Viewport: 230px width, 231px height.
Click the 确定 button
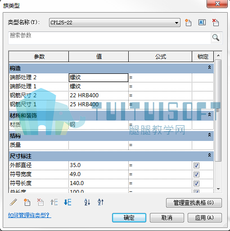[x=129, y=217]
